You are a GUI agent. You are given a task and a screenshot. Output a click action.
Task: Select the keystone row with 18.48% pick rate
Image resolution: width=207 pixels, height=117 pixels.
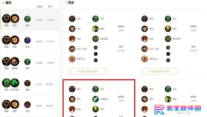tap(30, 63)
